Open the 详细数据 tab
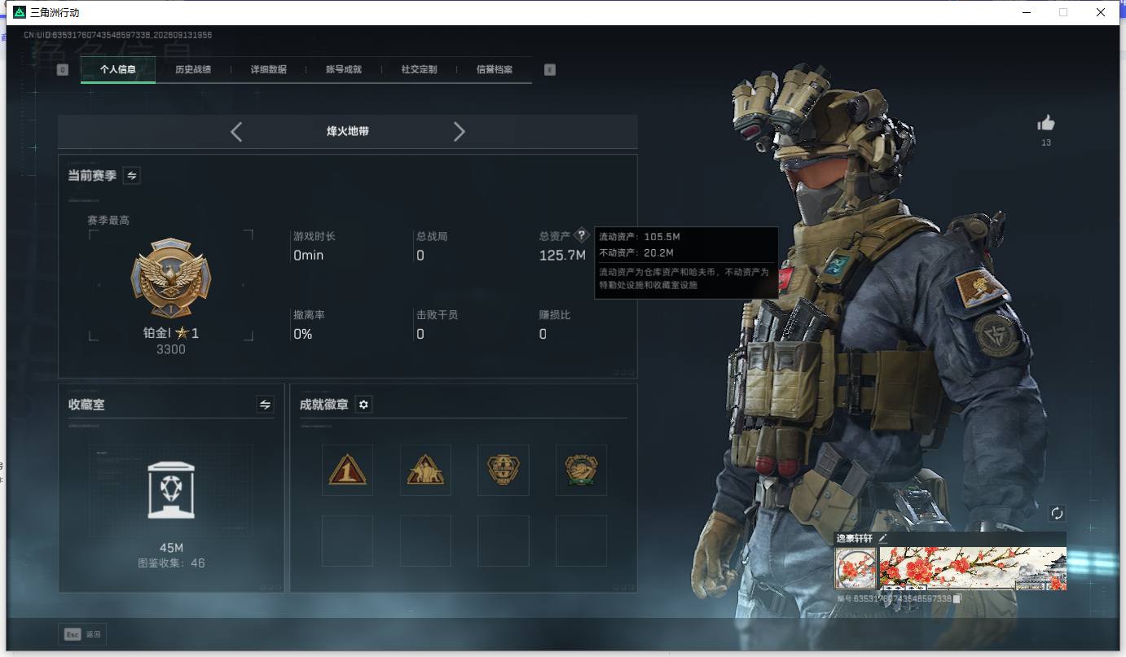The height and width of the screenshot is (657, 1126). point(268,70)
